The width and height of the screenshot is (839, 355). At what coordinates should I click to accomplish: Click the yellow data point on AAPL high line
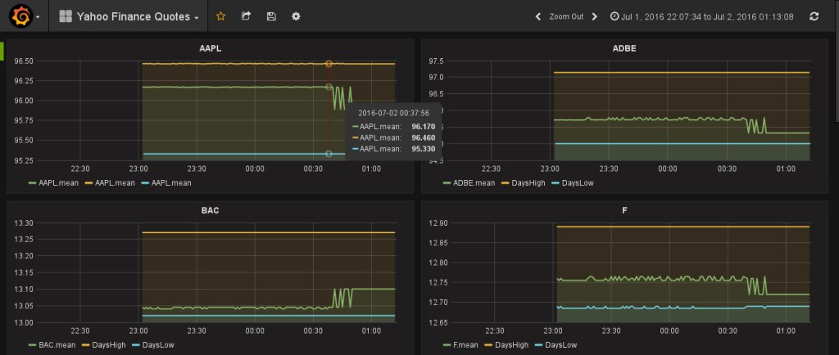click(329, 64)
